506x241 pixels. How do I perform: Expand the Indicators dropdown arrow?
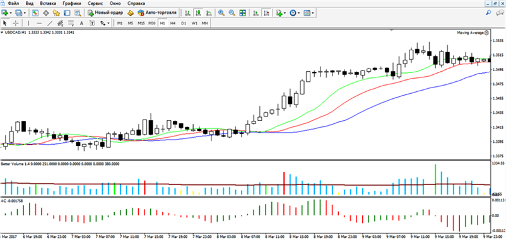285,13
